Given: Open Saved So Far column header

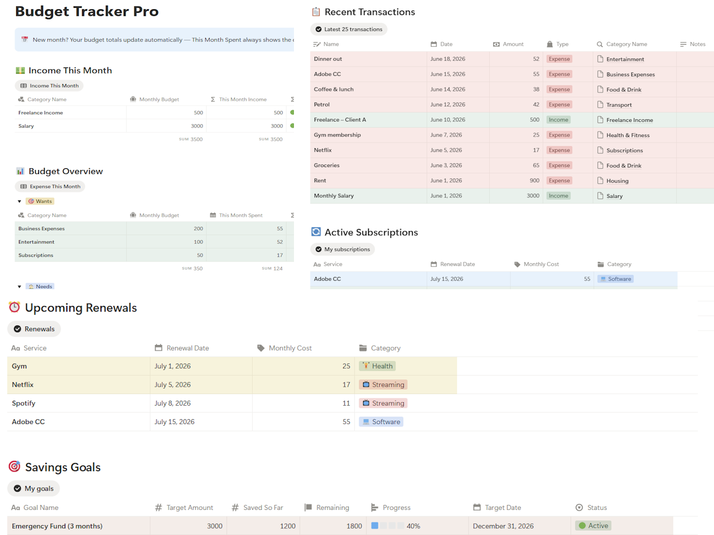Looking at the screenshot, I should click(257, 508).
